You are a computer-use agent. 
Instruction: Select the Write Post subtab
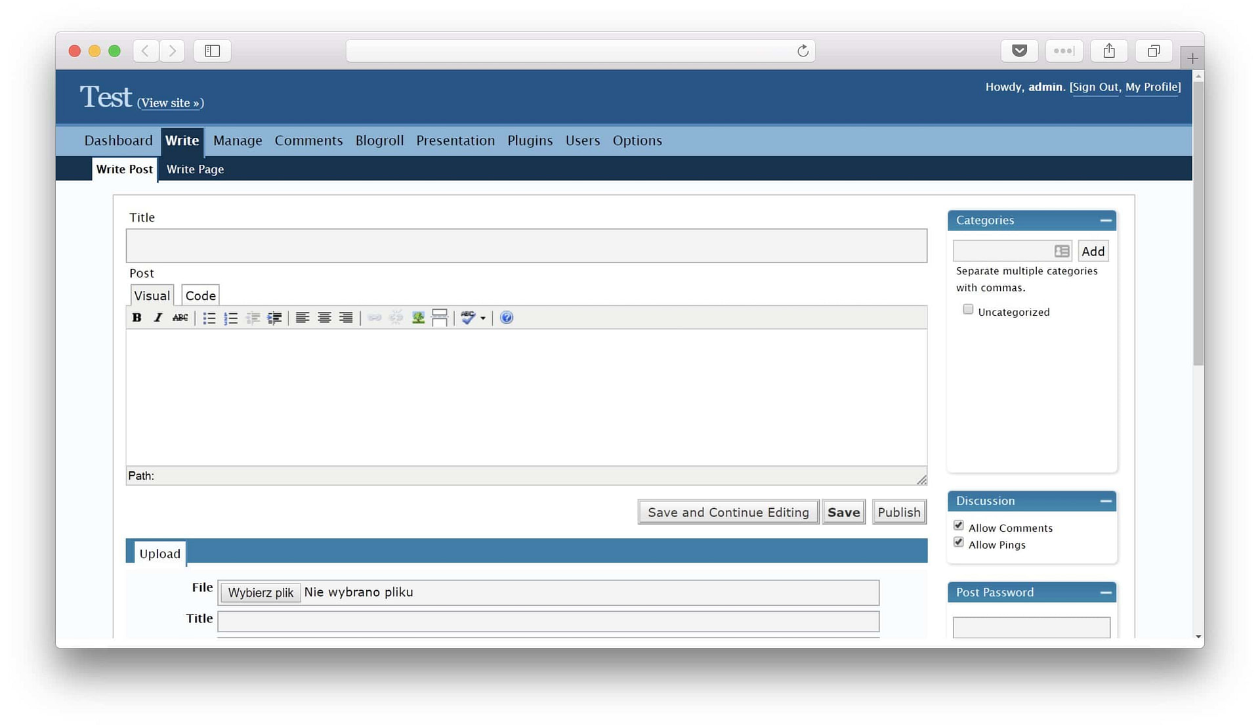pos(125,169)
